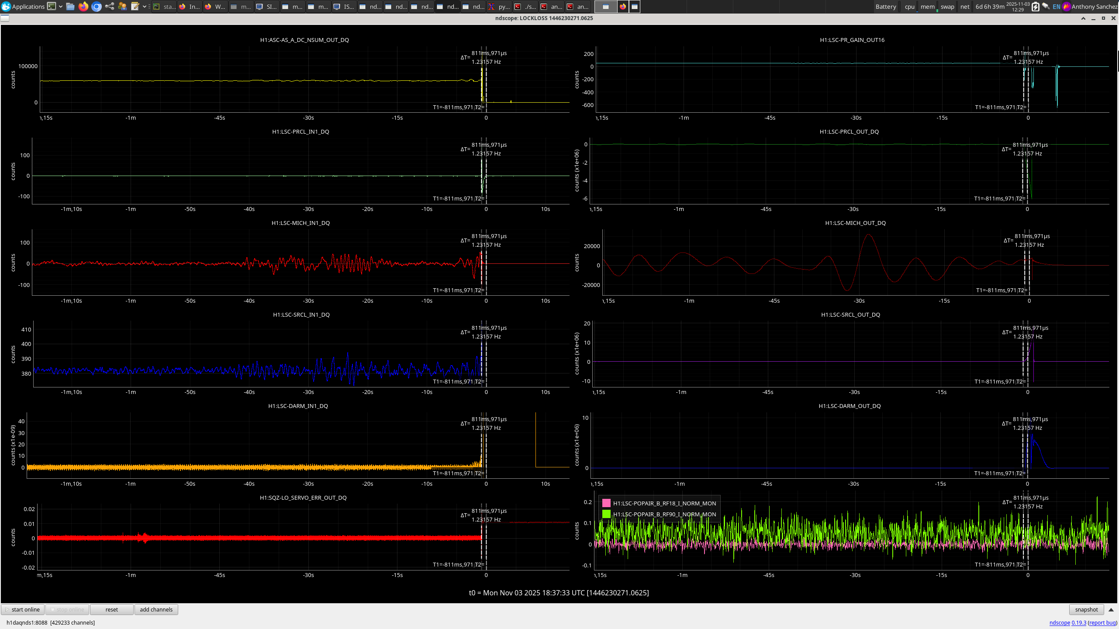Click the users icon in the panel

(122, 6)
